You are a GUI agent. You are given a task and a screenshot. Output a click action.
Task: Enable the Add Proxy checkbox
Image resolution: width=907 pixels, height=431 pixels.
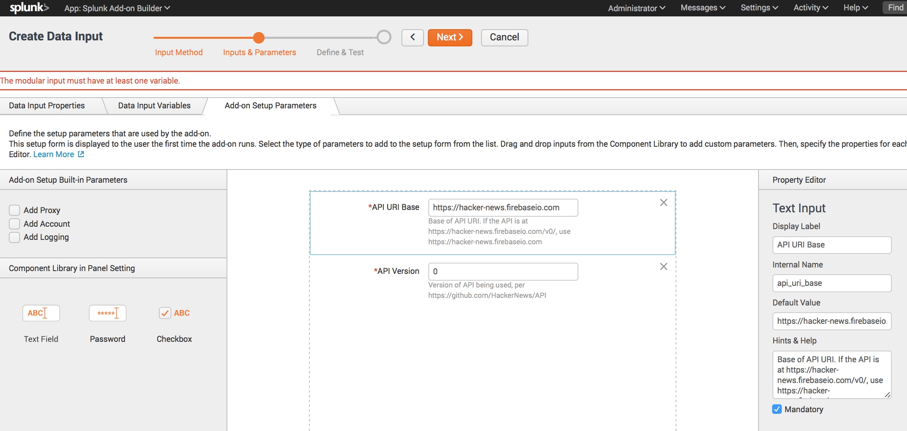click(x=14, y=210)
